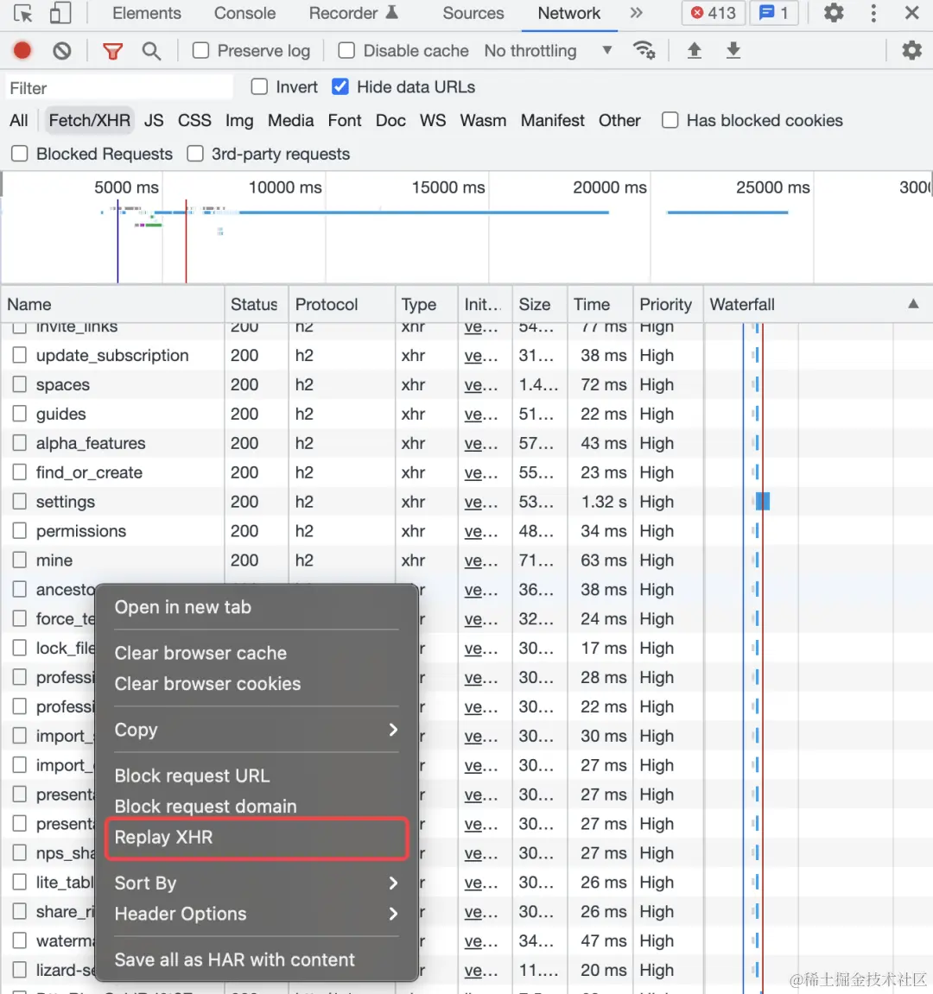This screenshot has height=994, width=933.
Task: Toggle the filter funnel icon
Action: [x=113, y=51]
